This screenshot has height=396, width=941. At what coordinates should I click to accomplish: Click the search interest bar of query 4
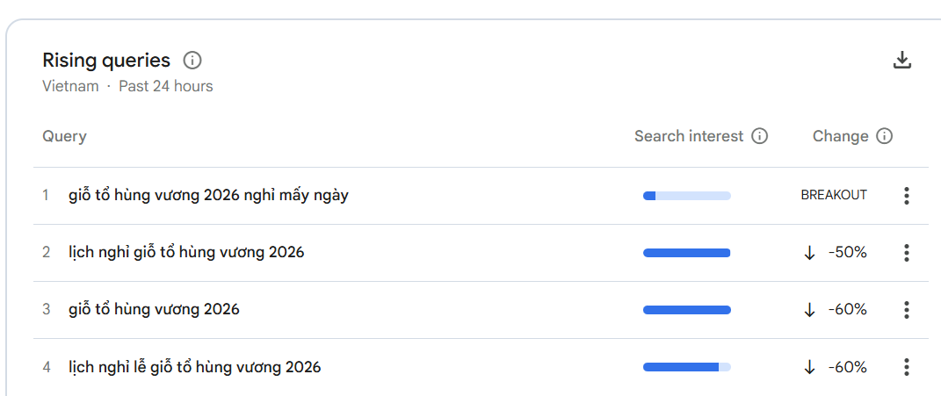pos(686,367)
